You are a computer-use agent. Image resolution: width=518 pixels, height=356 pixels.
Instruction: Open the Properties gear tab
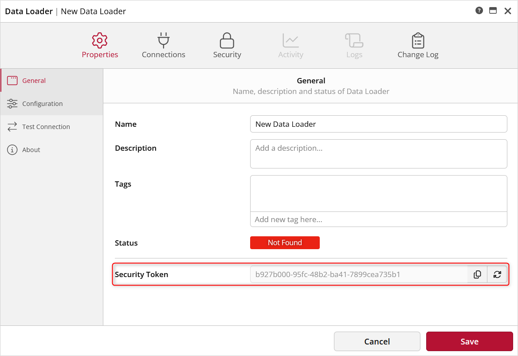100,46
